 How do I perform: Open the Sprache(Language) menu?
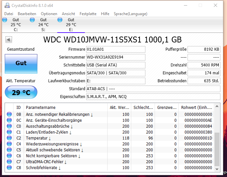pos(130,14)
